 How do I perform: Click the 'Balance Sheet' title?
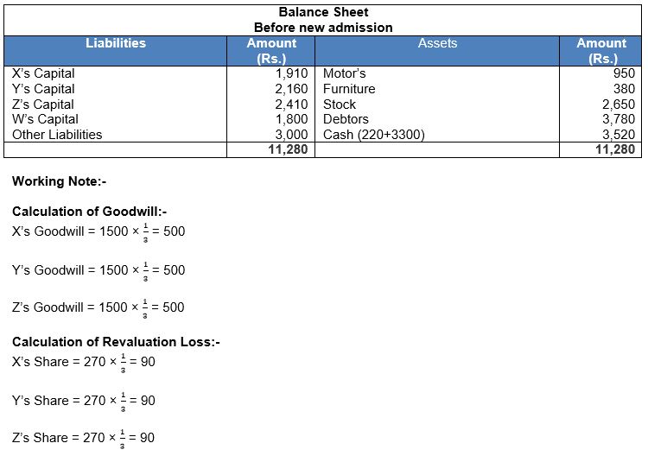click(323, 12)
